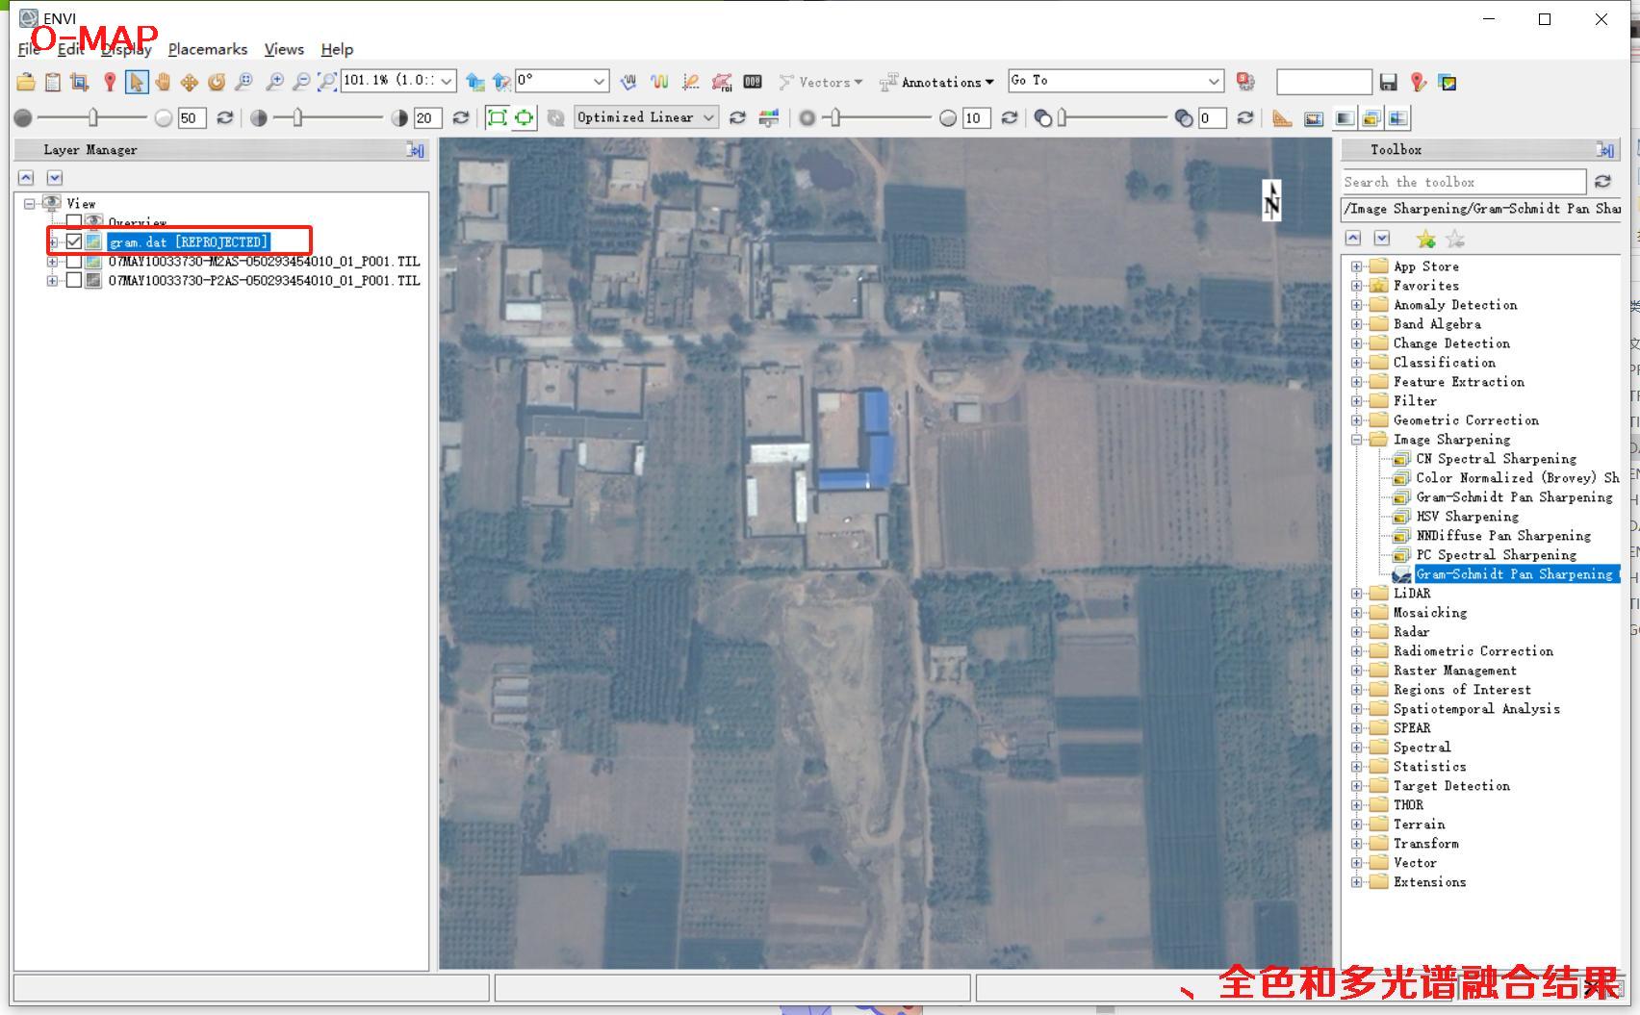Click the Zoom In magnifier icon
Viewport: 1640px width, 1015px height.
274,82
